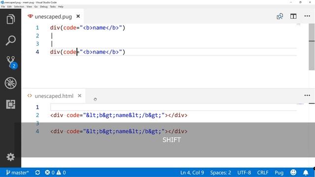This screenshot has height=177, width=315.
Task: Click the master* branch in status bar
Action: pos(17,173)
